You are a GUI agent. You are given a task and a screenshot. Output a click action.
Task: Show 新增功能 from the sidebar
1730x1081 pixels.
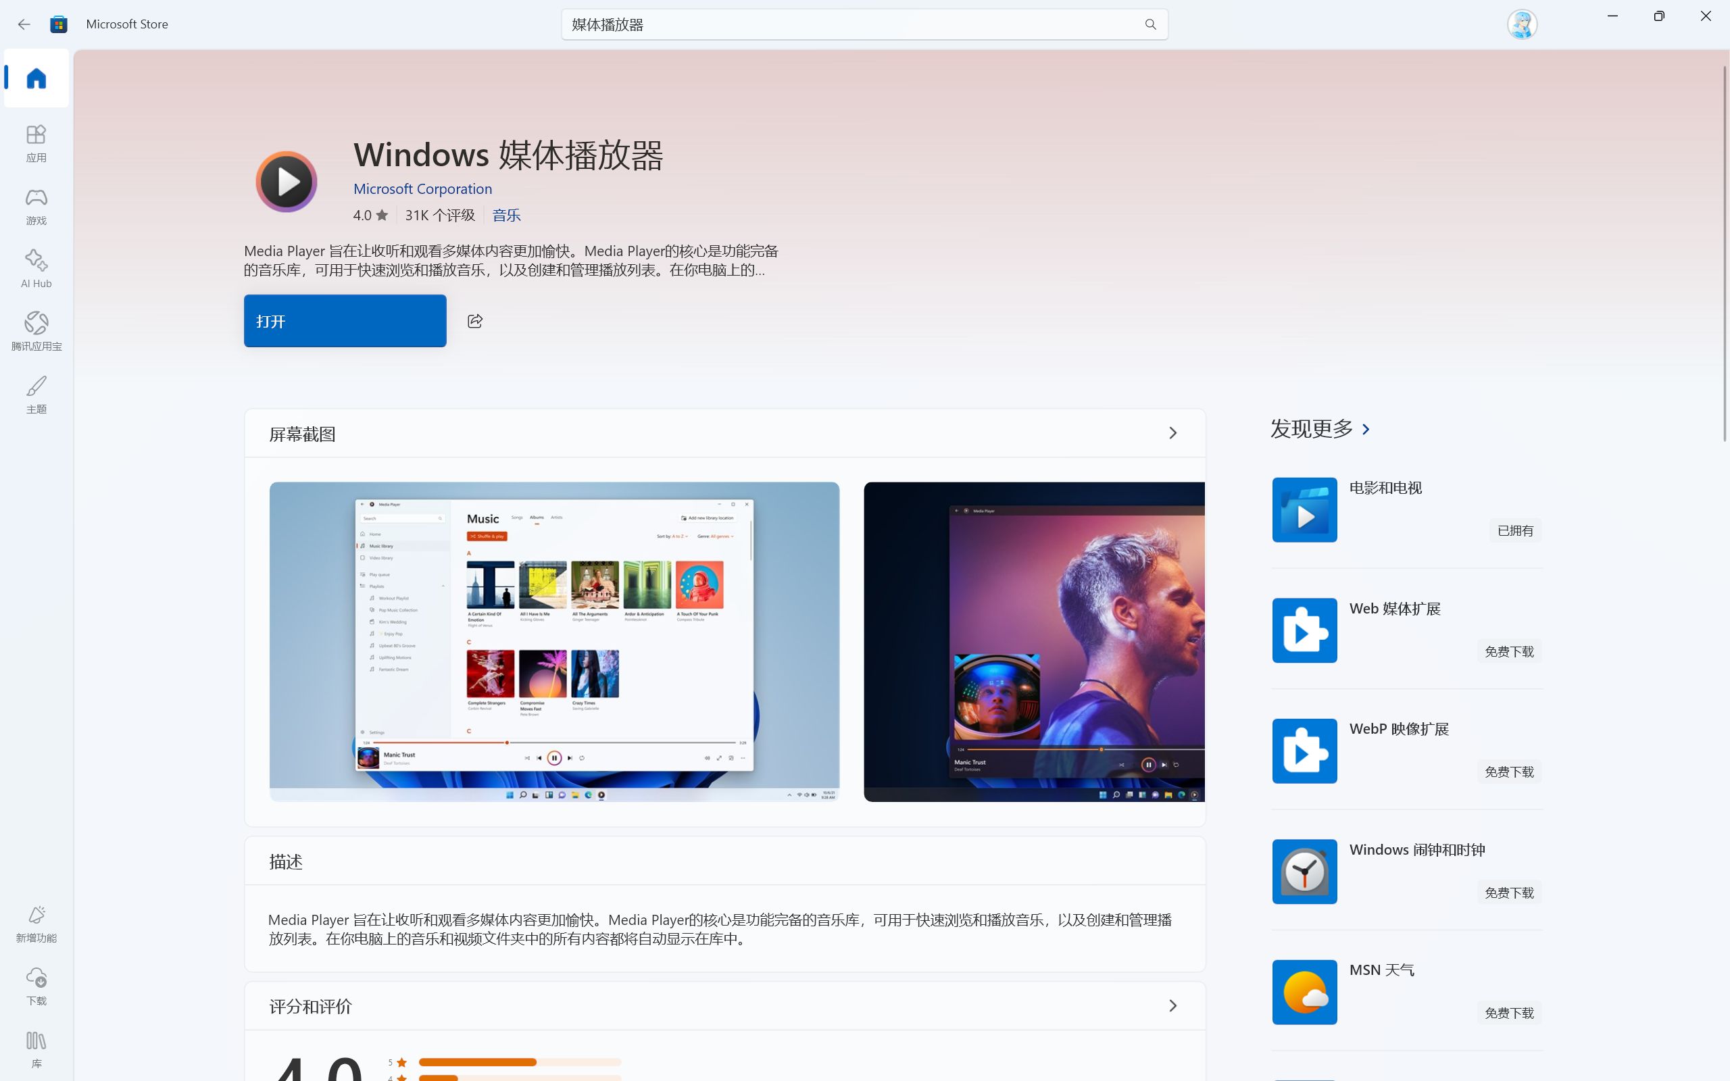[36, 924]
